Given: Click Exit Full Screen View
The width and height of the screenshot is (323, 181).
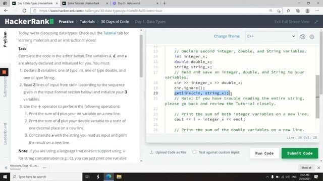Looking at the screenshot, I should [292, 22].
